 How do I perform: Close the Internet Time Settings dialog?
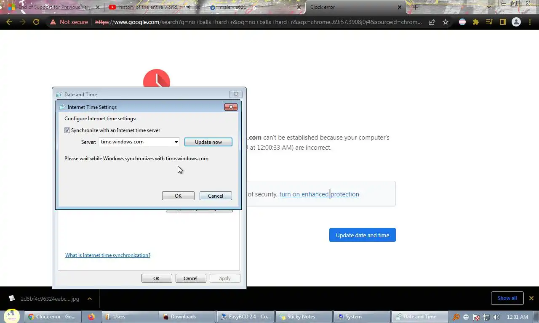pyautogui.click(x=231, y=107)
